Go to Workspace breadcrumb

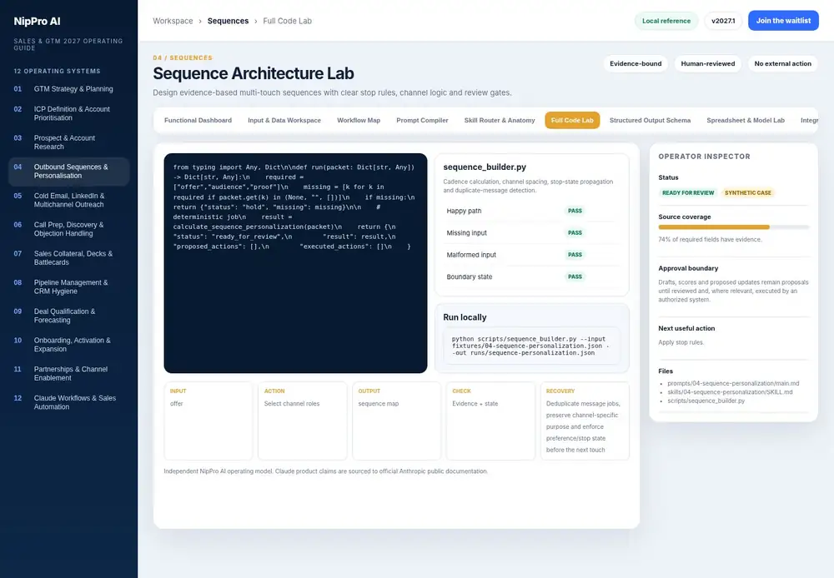[x=173, y=22]
